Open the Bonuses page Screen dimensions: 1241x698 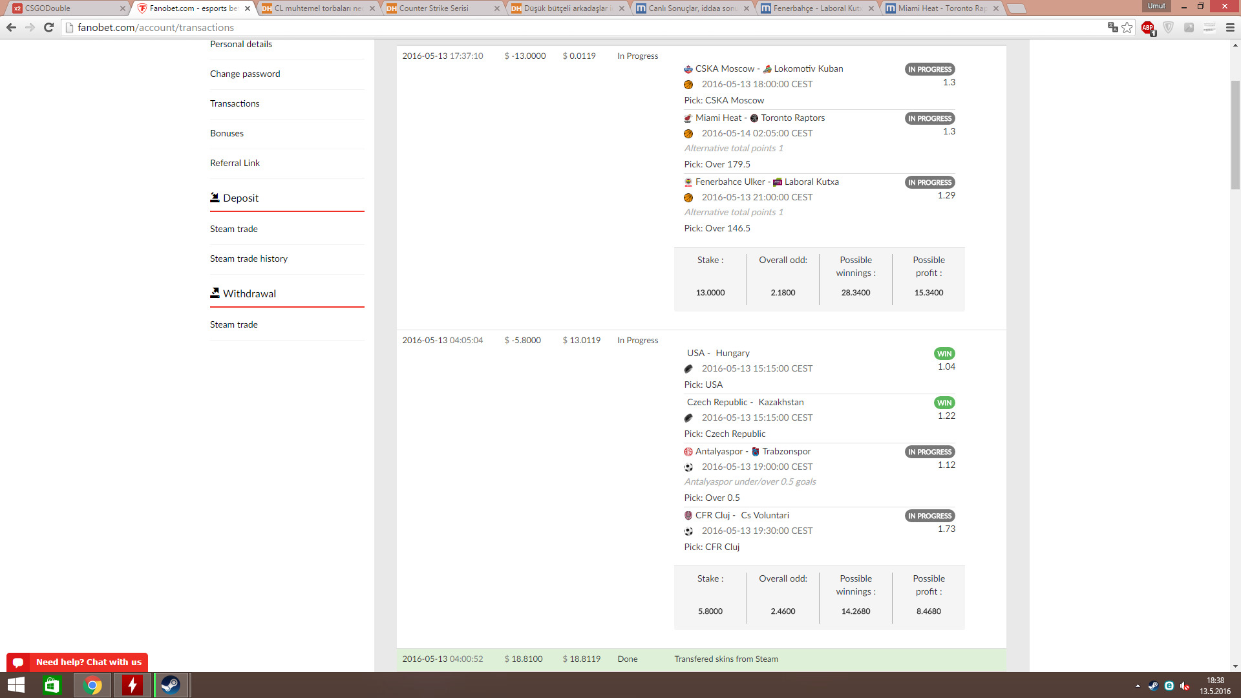[227, 133]
